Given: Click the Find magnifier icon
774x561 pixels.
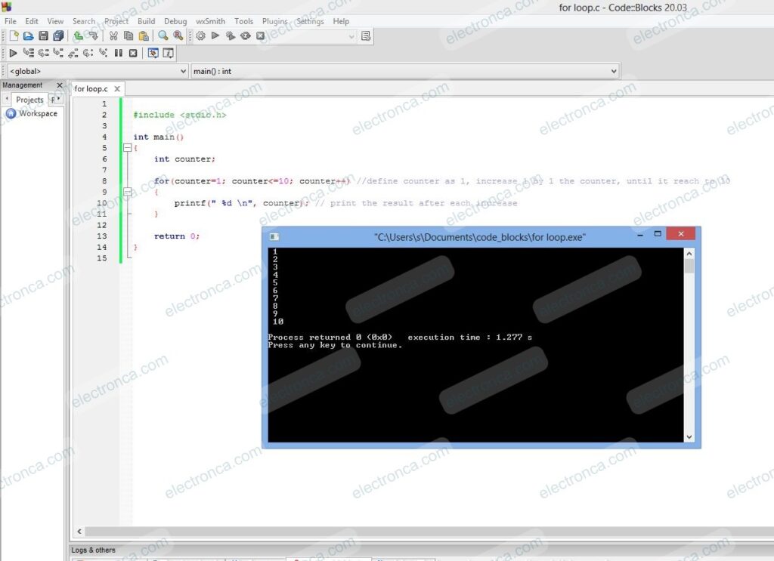Looking at the screenshot, I should [x=163, y=35].
